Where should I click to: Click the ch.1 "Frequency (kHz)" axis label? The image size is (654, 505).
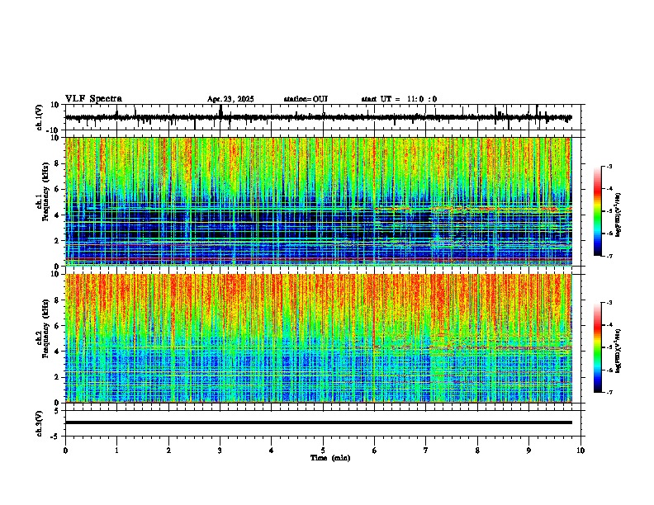tap(45, 191)
